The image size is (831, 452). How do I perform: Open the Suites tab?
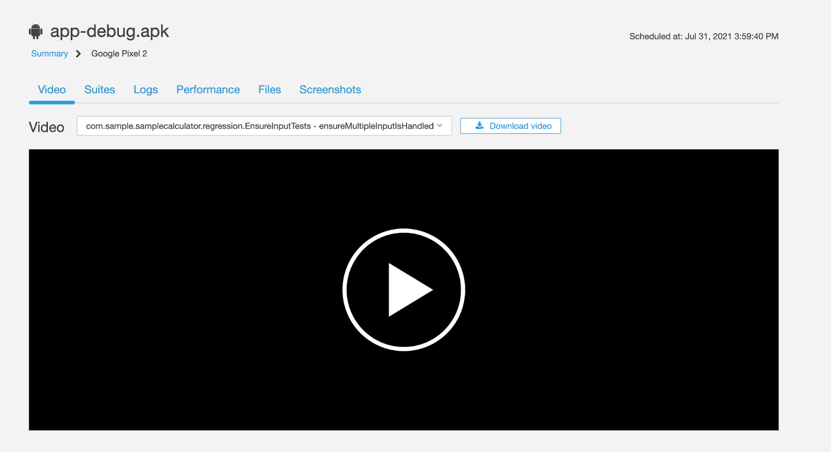tap(100, 90)
